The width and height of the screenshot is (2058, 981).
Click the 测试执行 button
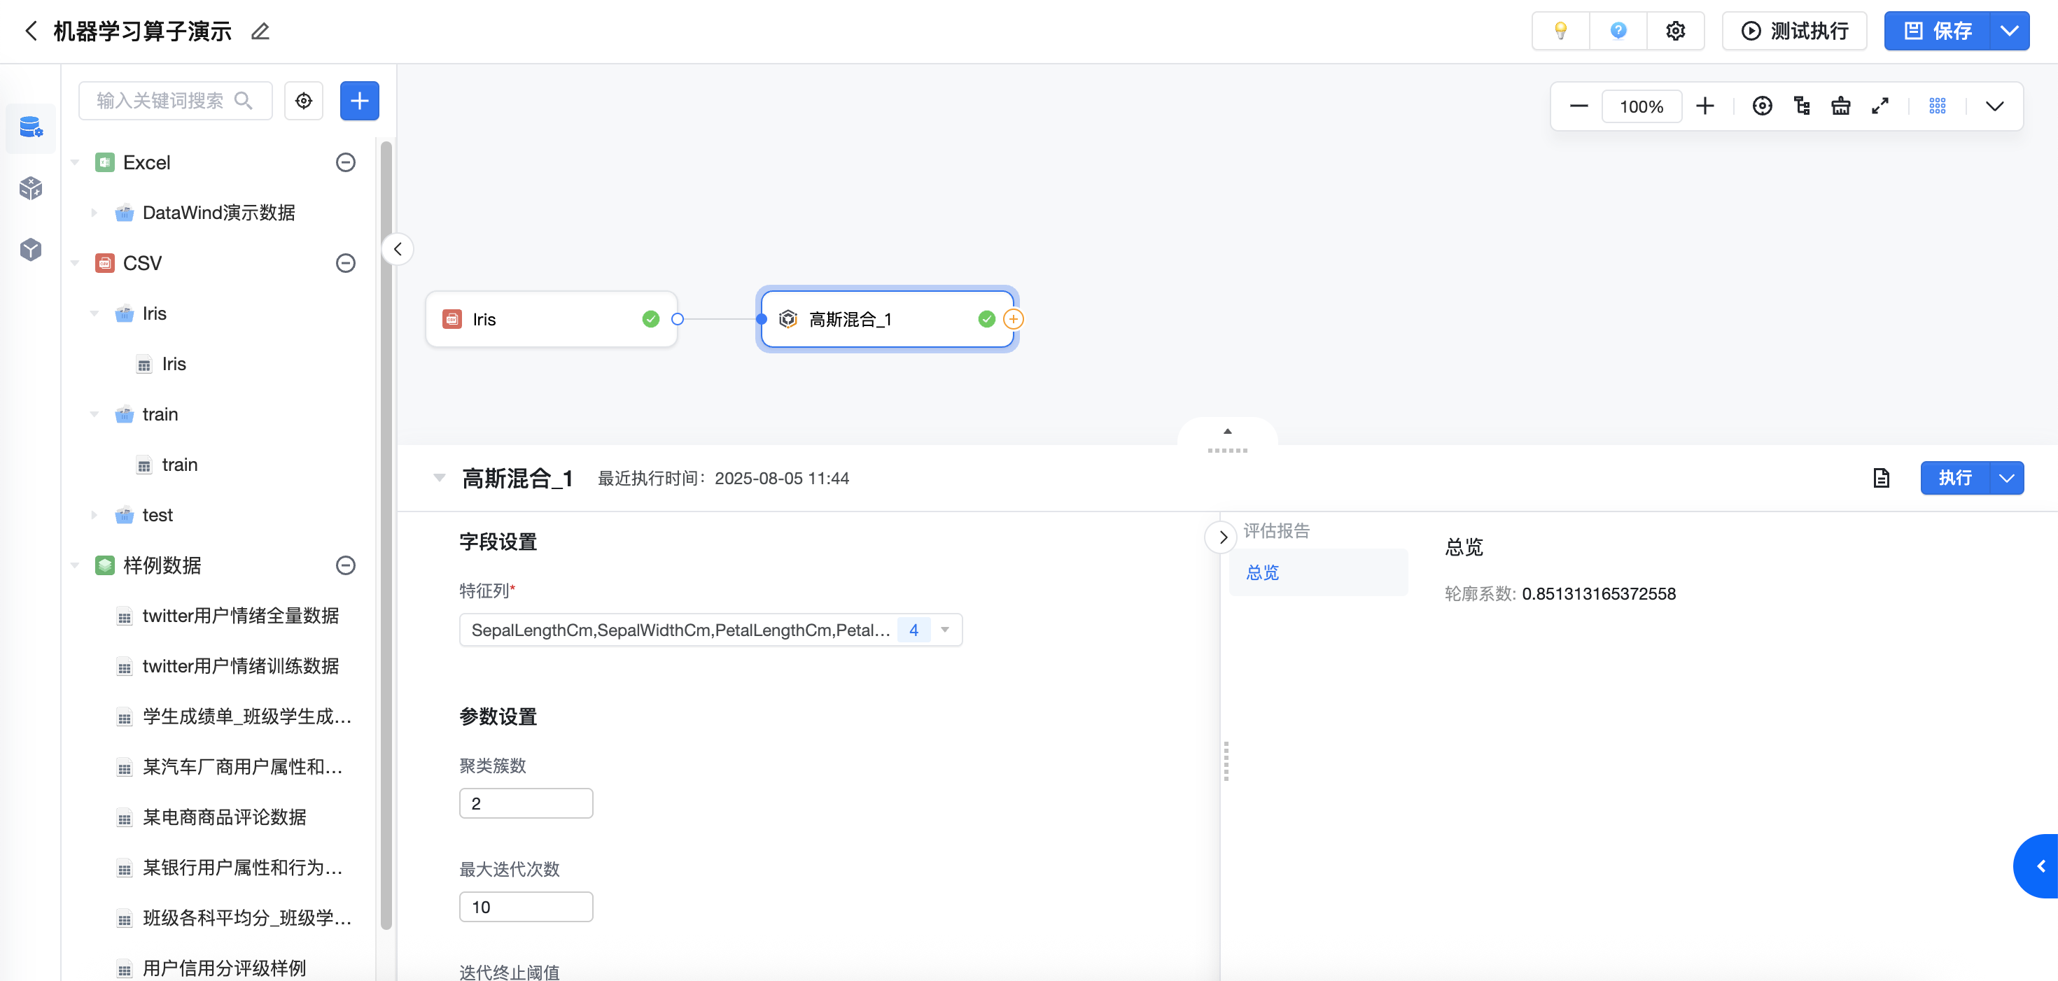(1793, 31)
